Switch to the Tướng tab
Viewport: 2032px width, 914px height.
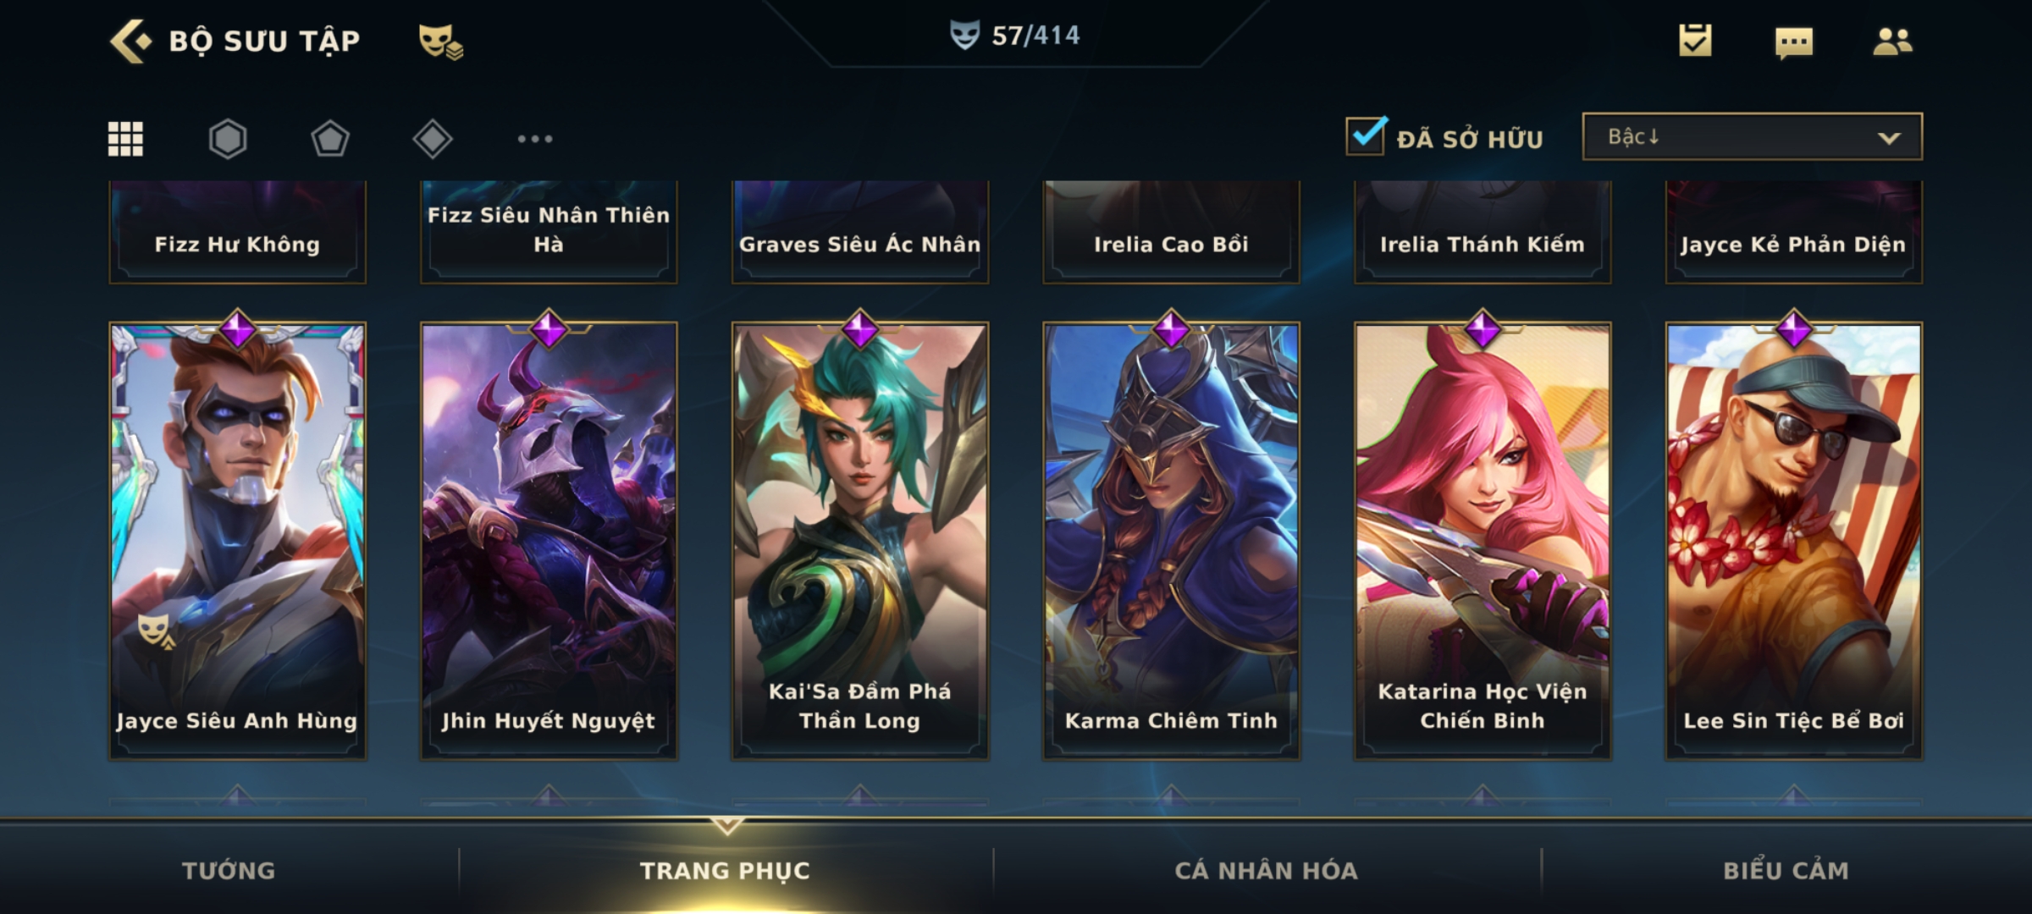point(229,871)
